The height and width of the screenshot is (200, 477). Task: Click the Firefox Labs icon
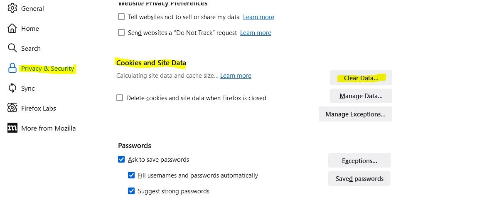tap(12, 108)
